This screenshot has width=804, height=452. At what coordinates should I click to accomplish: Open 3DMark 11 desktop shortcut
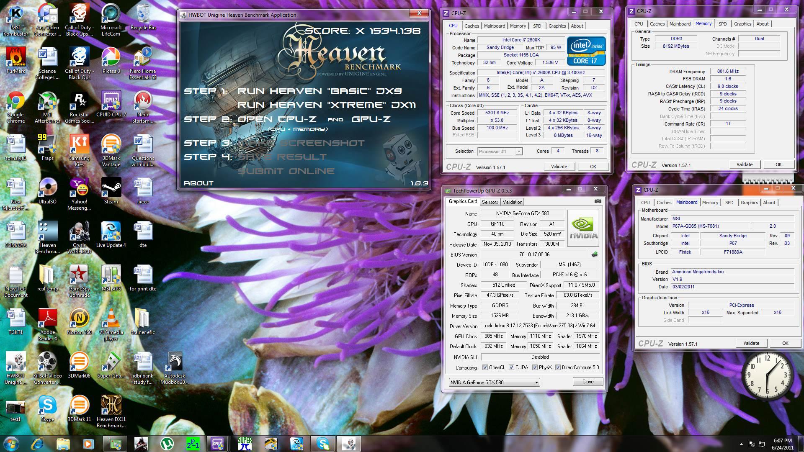79,409
